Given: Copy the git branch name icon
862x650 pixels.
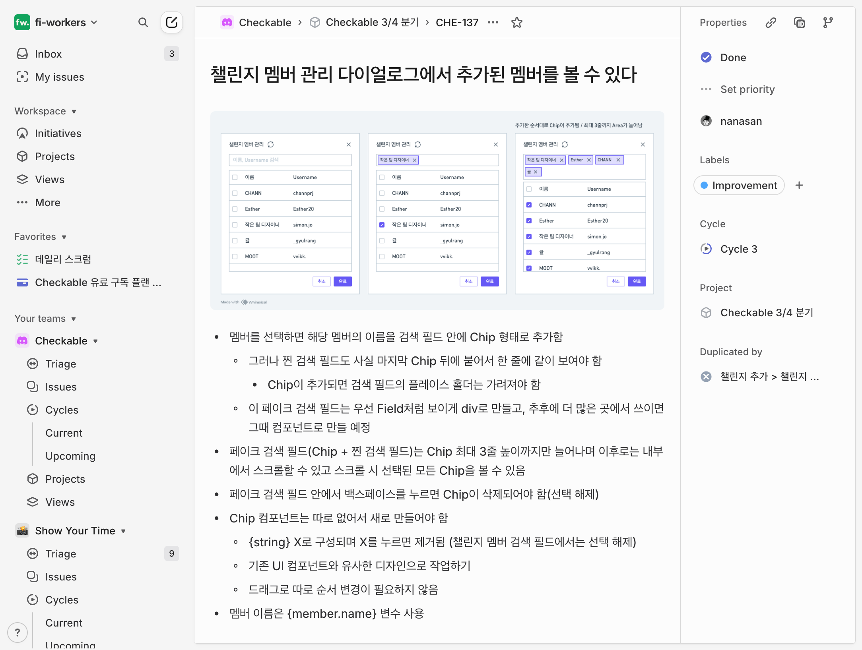Looking at the screenshot, I should (828, 23).
